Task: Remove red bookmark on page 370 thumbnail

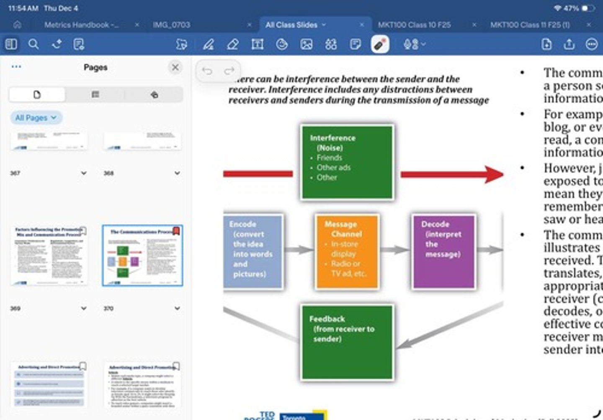Action: pos(176,231)
